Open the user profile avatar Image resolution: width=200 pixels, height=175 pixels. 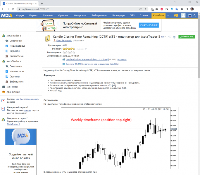pos(183,15)
